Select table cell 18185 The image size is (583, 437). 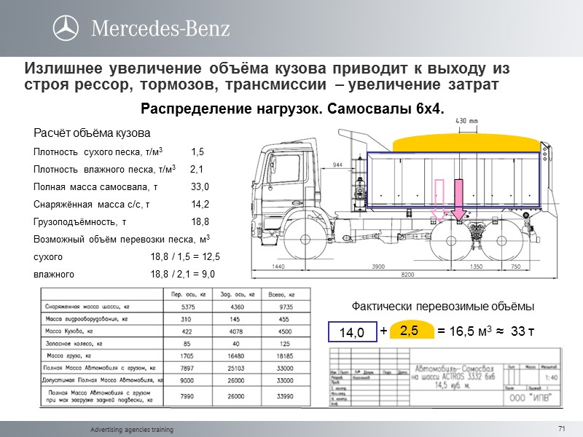point(285,356)
